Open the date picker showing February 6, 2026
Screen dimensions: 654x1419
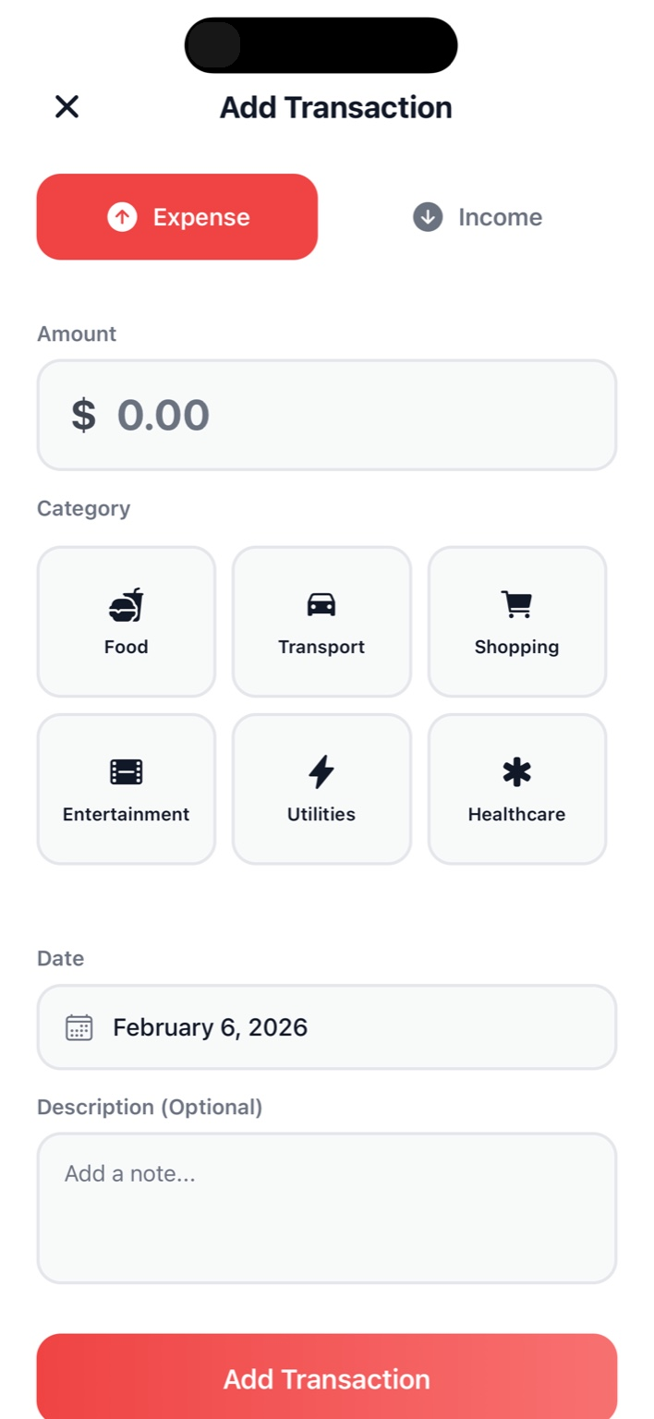click(326, 1026)
